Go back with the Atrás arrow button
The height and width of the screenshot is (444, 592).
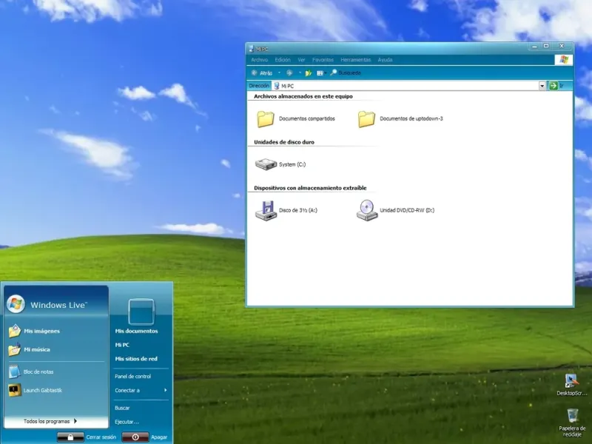(x=262, y=73)
